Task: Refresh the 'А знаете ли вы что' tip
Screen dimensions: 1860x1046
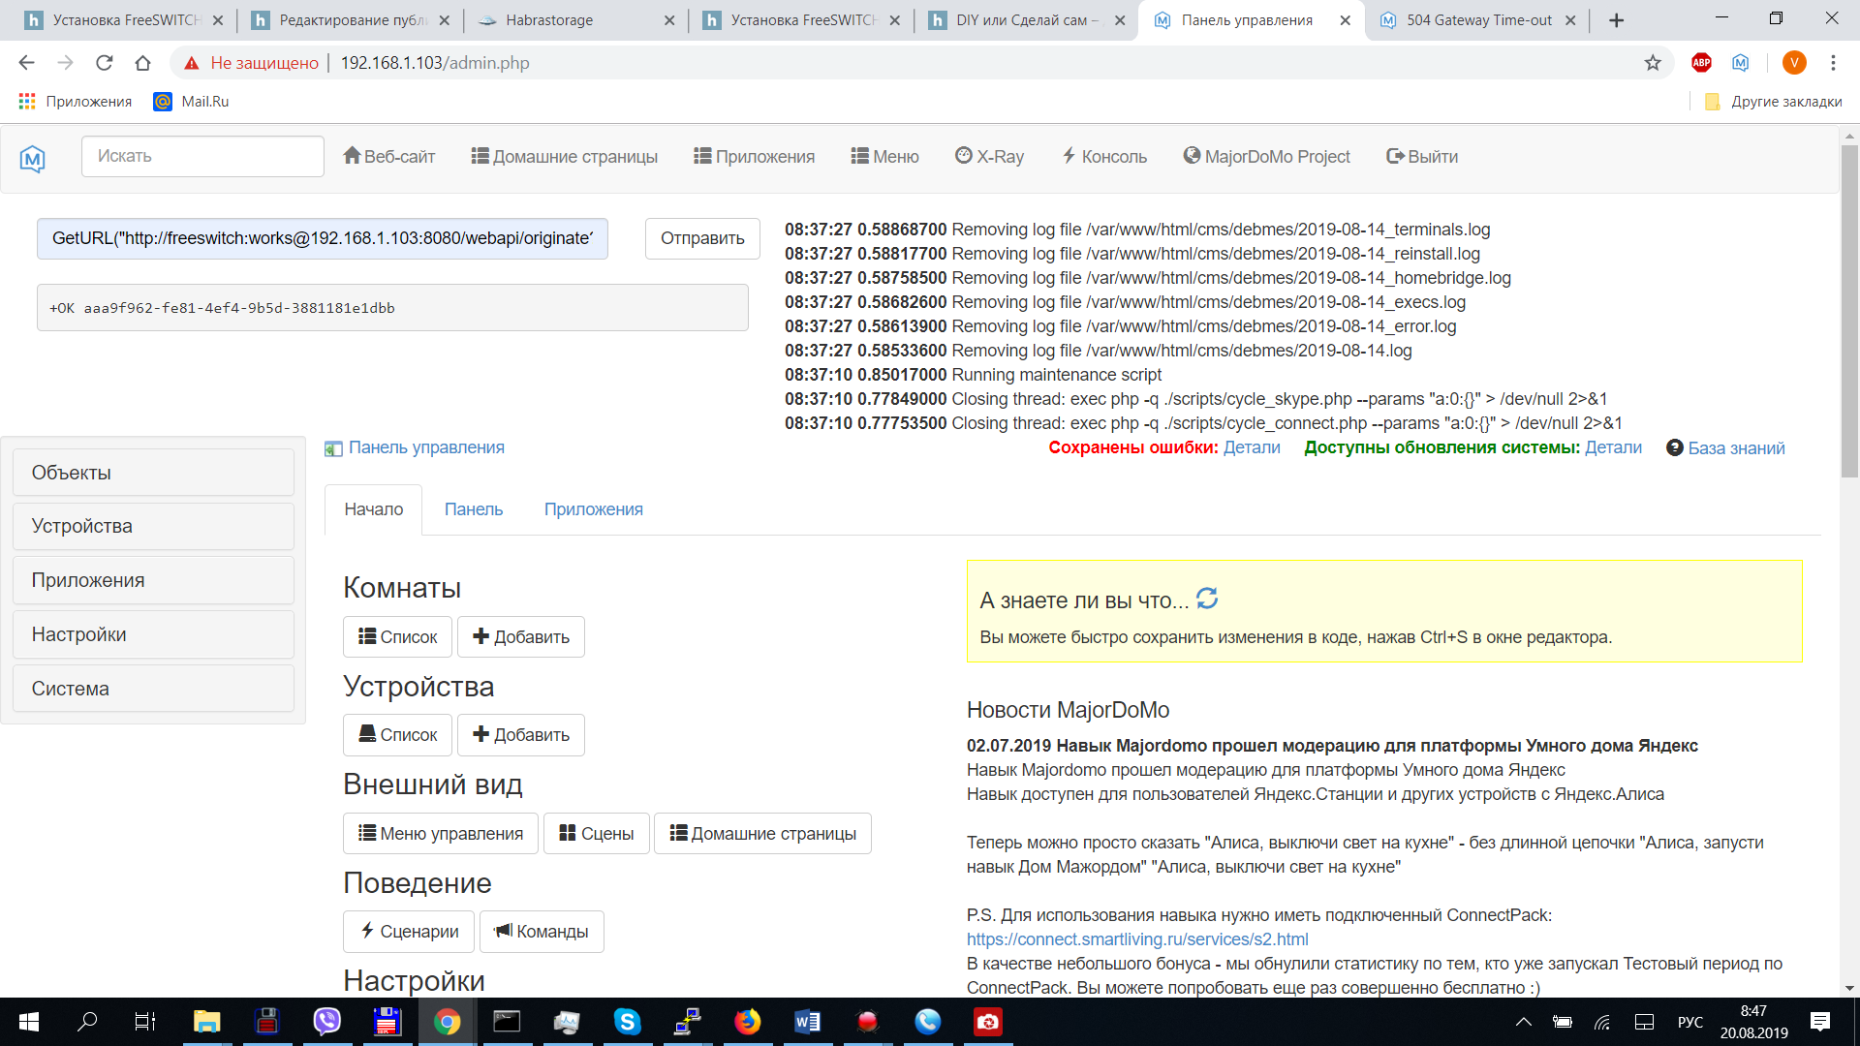Action: [1207, 599]
